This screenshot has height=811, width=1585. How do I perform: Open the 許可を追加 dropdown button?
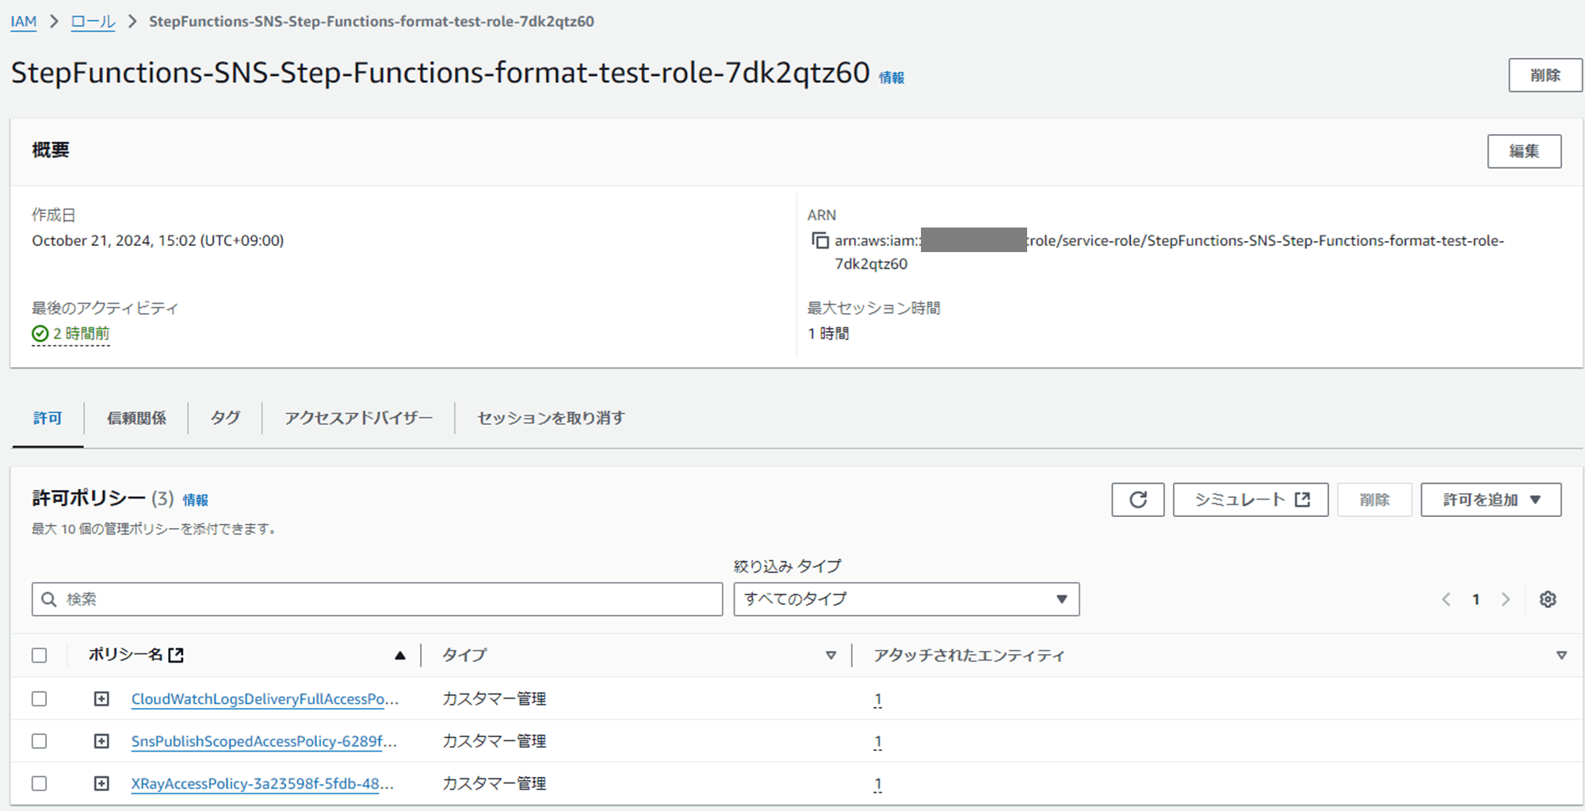(x=1491, y=499)
